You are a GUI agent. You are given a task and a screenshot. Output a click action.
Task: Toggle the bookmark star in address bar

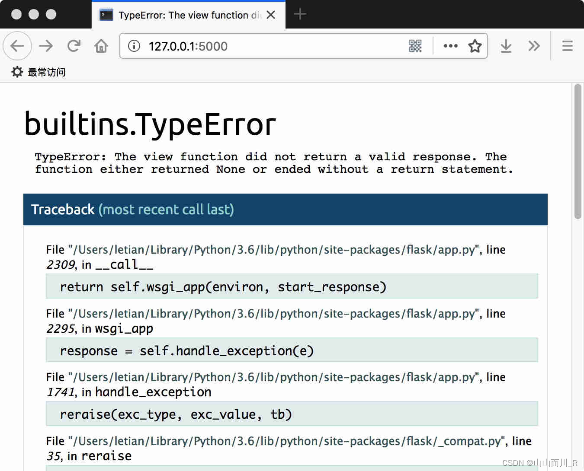(475, 46)
